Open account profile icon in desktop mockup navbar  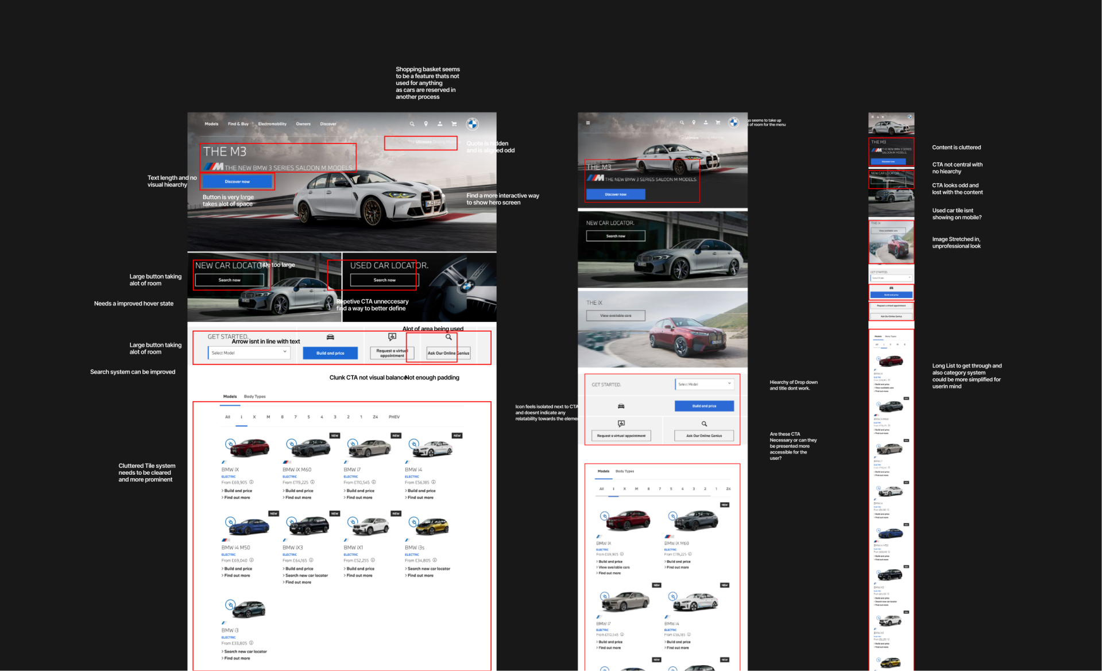tap(440, 124)
